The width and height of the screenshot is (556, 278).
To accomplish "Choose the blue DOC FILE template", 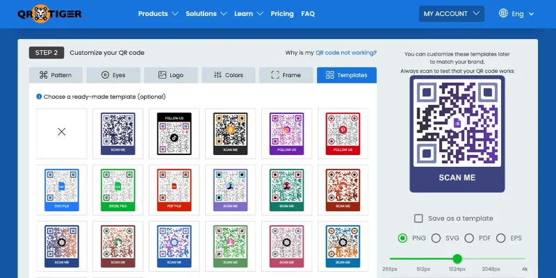I will point(62,190).
